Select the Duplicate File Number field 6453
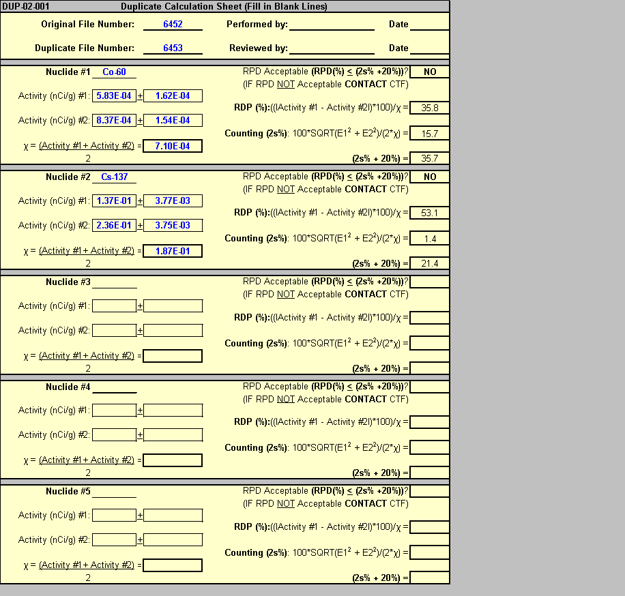Viewport: 625px width, 596px height. [173, 48]
